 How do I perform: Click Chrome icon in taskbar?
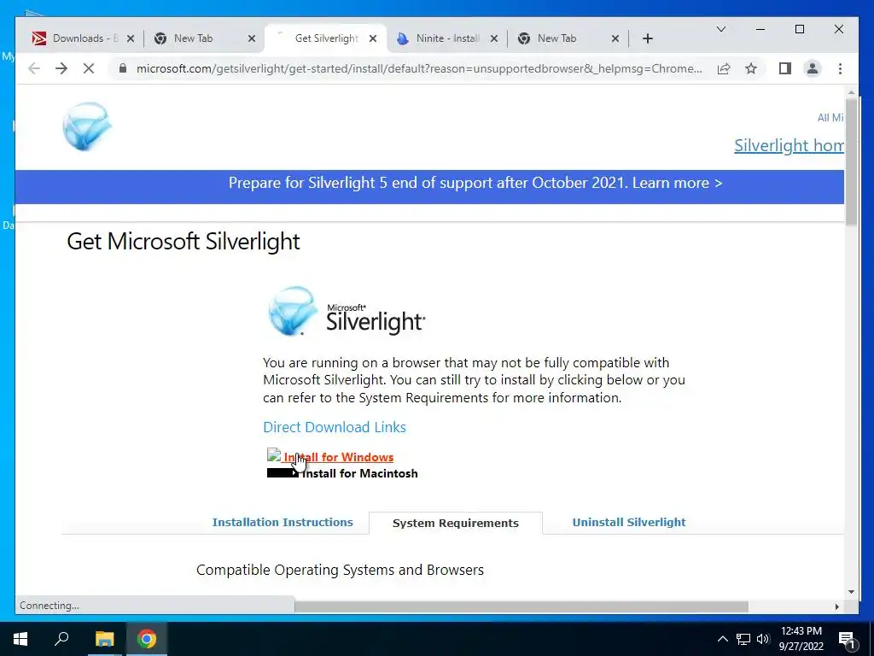(x=147, y=639)
